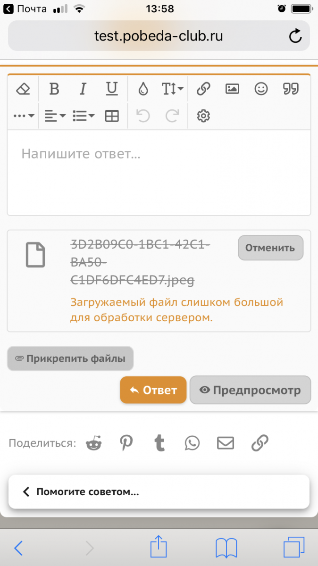Viewport: 318px width, 566px height.
Task: Expand the font size dropdown
Action: tap(173, 89)
